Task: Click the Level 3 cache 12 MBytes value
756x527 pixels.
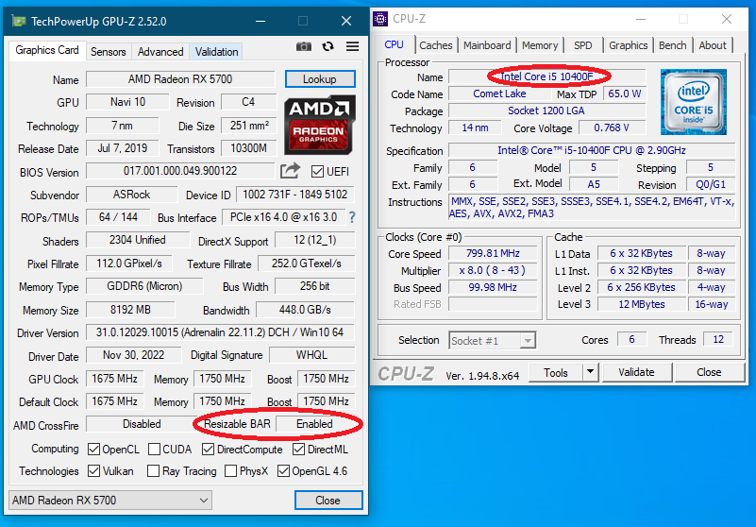Action: [641, 304]
